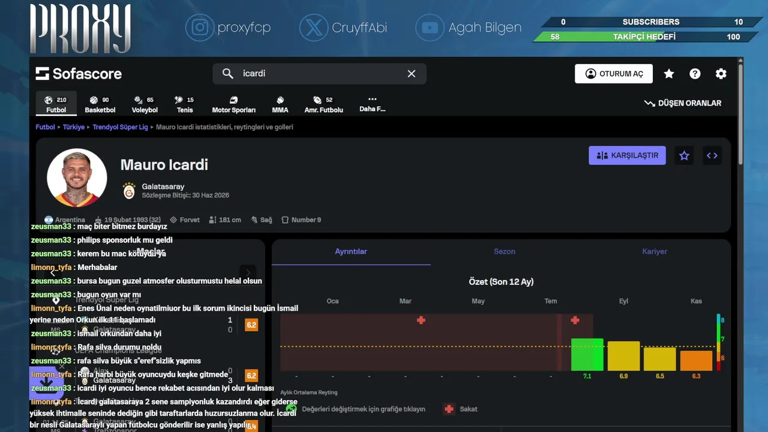This screenshot has height=432, width=768.
Task: Click the X CruyffAbi icon
Action: coord(314,28)
